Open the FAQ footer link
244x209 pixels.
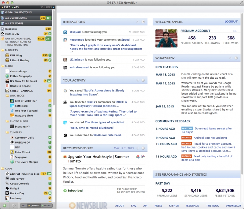click(134, 206)
